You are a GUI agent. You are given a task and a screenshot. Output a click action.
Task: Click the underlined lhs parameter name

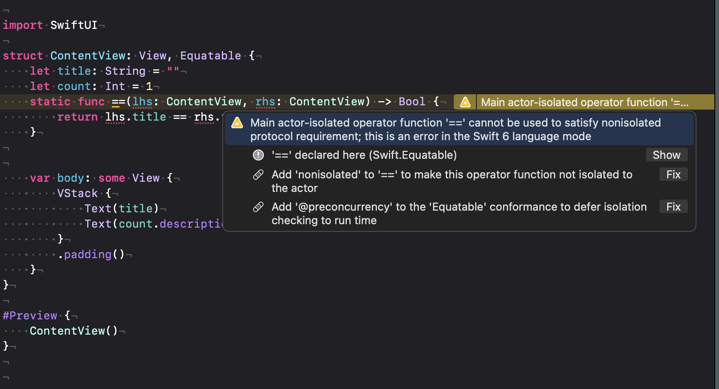(142, 102)
